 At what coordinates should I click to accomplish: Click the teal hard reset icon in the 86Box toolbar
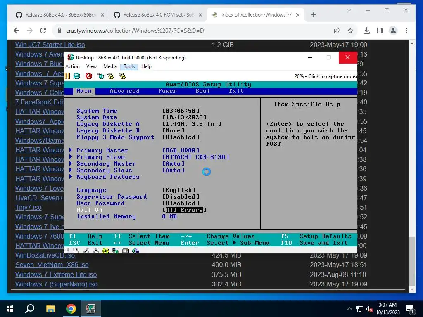[x=77, y=76]
